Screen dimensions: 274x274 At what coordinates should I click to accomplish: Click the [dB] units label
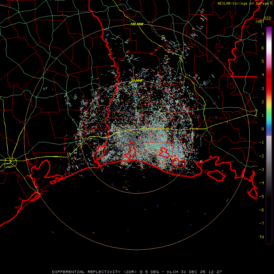click(260, 21)
